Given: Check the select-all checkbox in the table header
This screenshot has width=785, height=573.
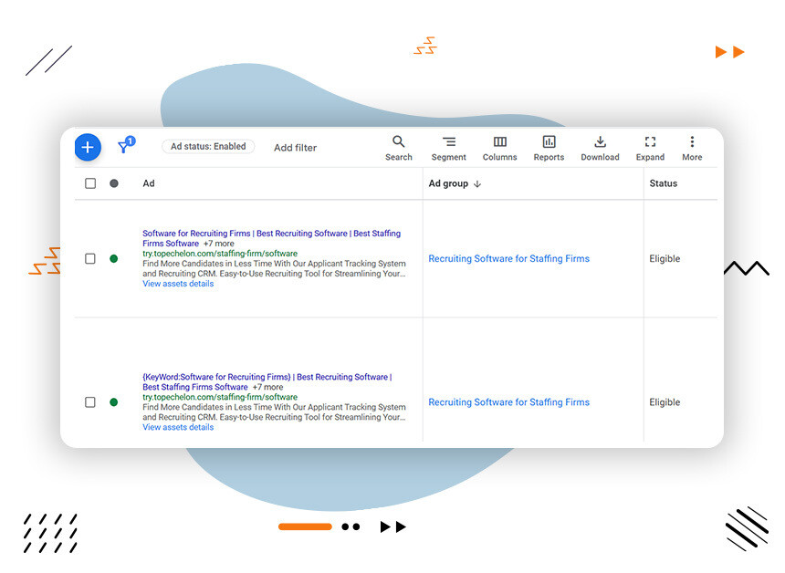Looking at the screenshot, I should coord(90,182).
